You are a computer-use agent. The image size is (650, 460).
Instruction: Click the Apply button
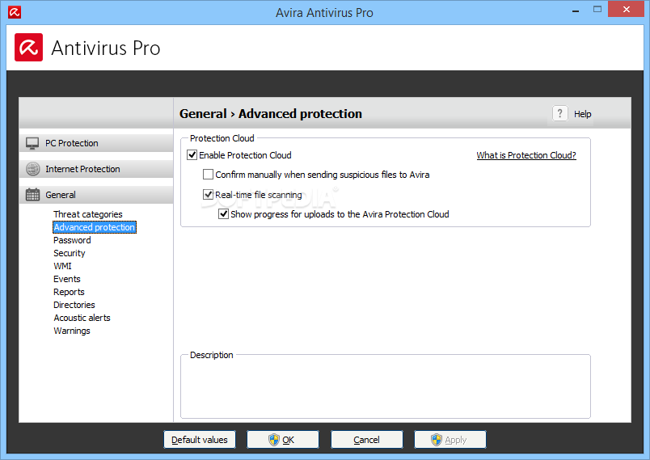[x=450, y=439]
